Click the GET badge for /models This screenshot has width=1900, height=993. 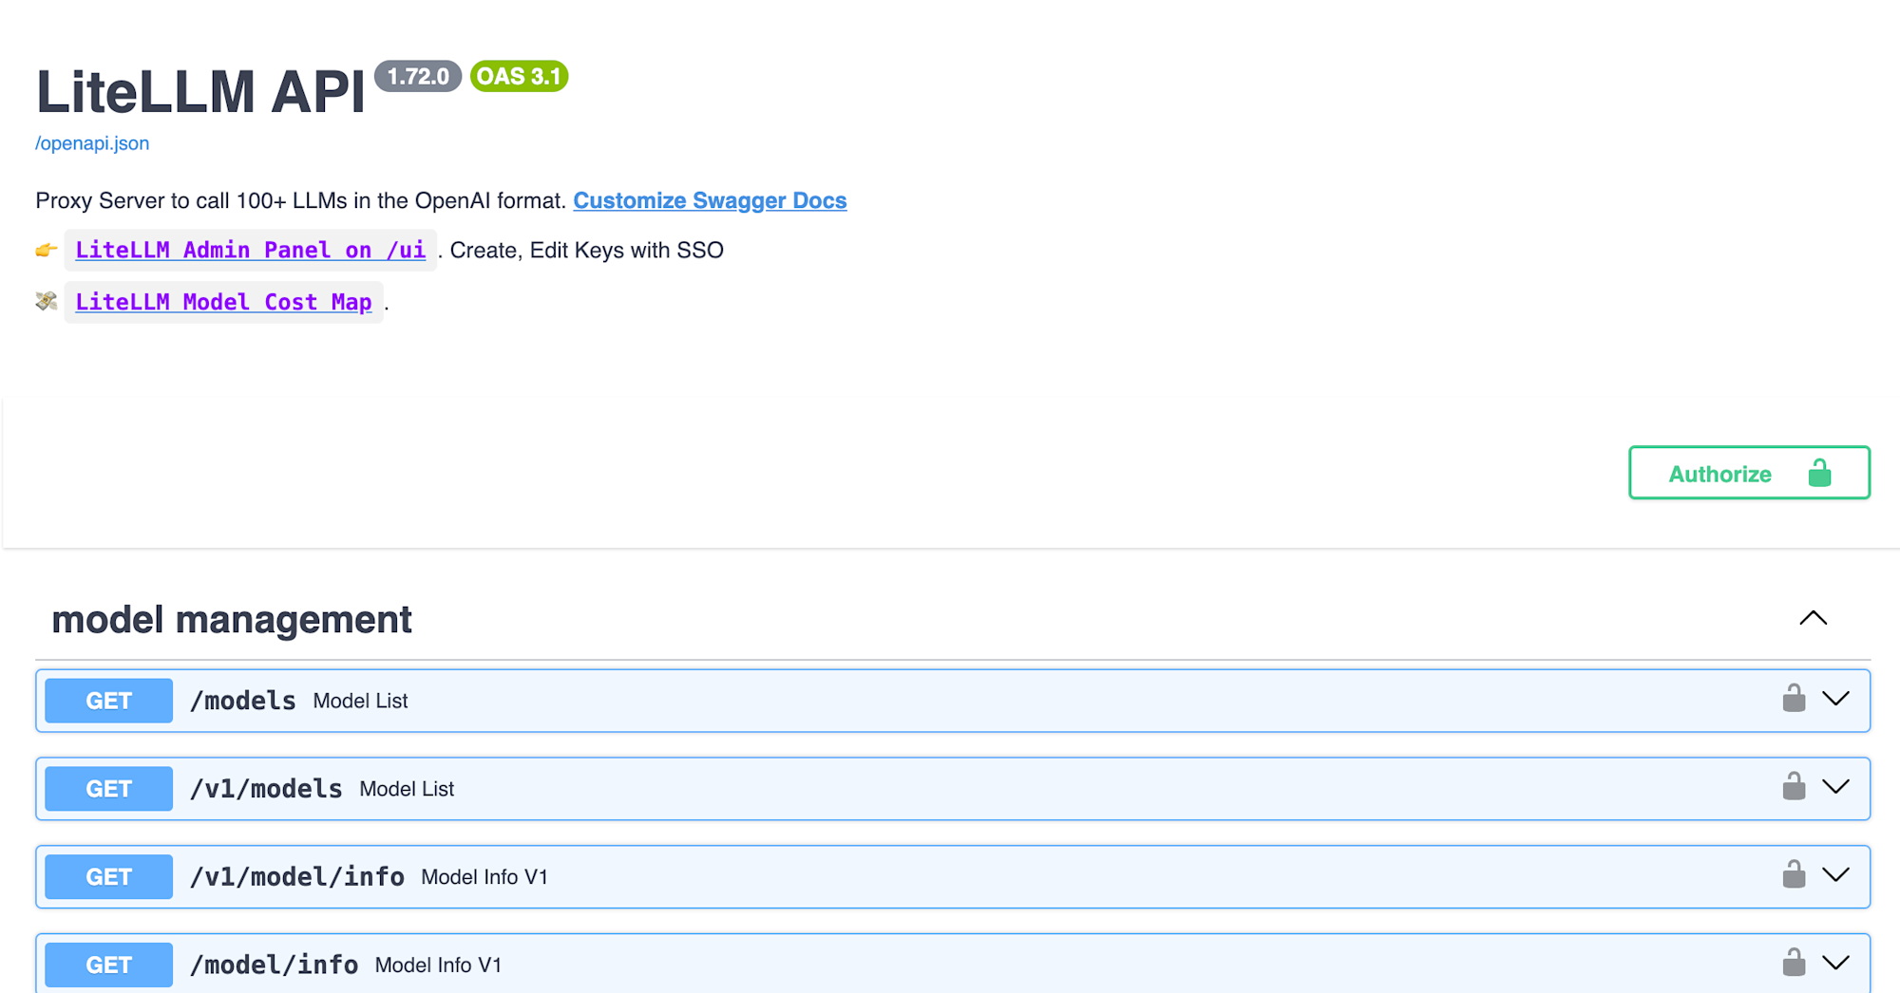click(109, 701)
